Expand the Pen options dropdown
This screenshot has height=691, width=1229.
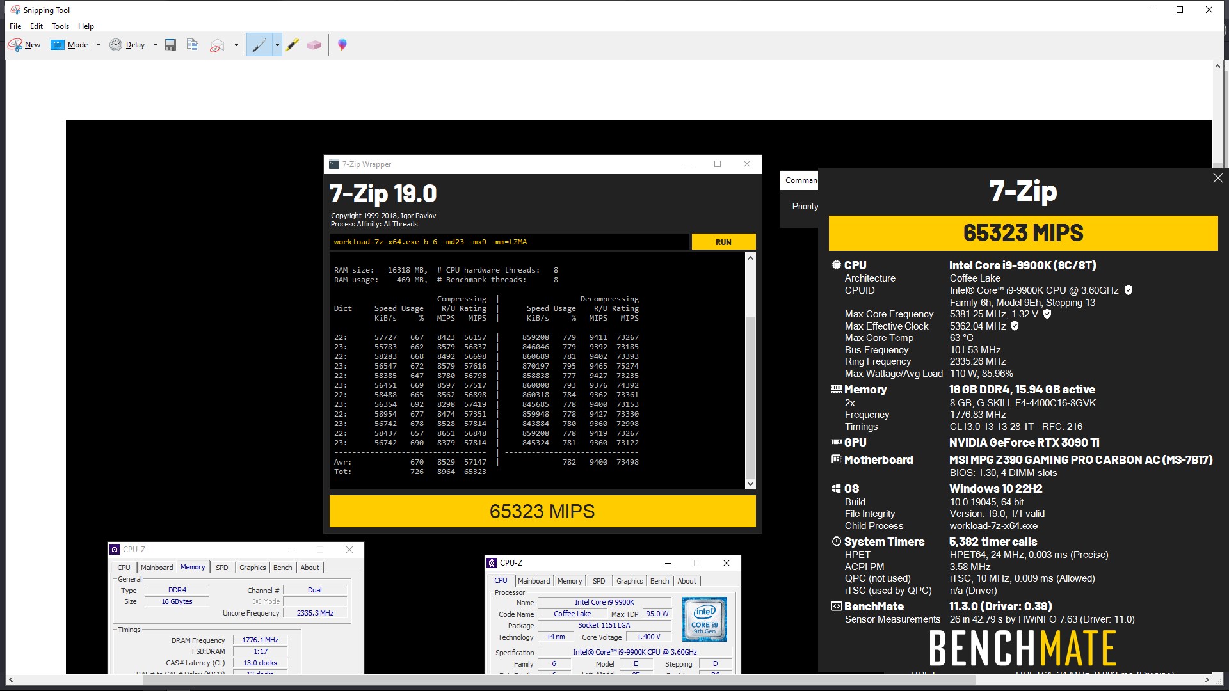[277, 45]
